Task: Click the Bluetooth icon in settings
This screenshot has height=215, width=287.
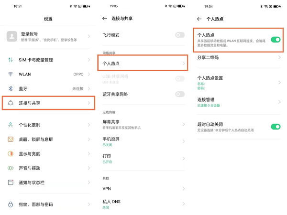Action: pyautogui.click(x=11, y=88)
